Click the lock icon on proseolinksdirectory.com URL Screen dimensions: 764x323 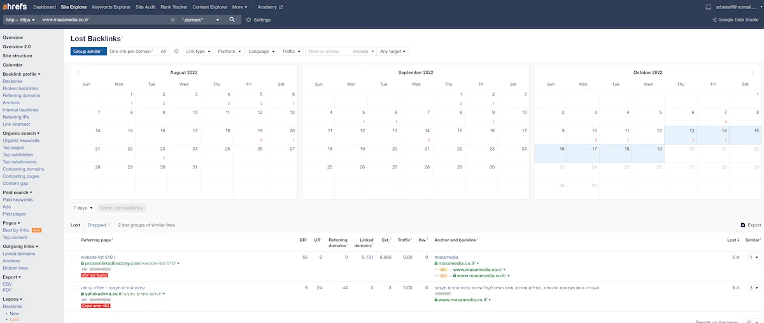point(83,263)
